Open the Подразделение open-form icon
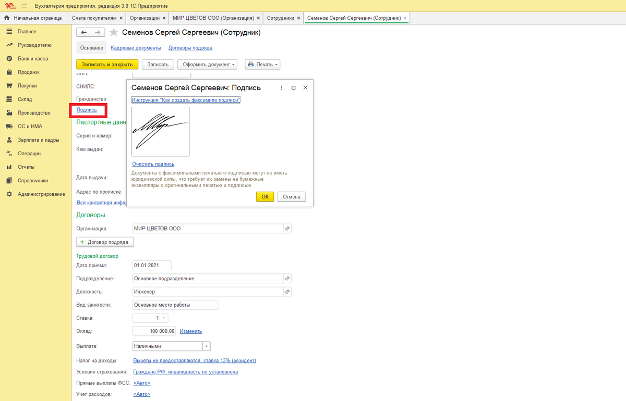 (x=287, y=279)
